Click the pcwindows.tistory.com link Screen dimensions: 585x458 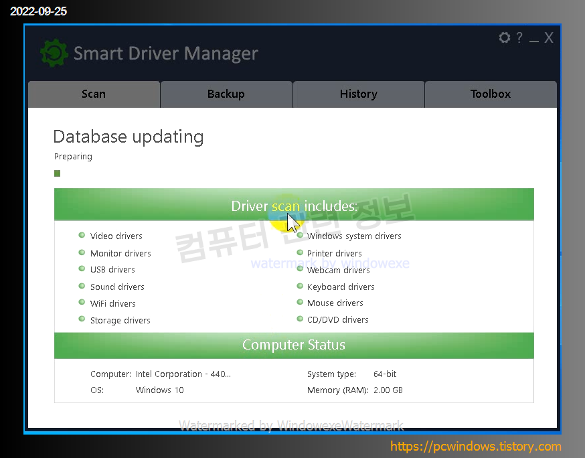(476, 446)
